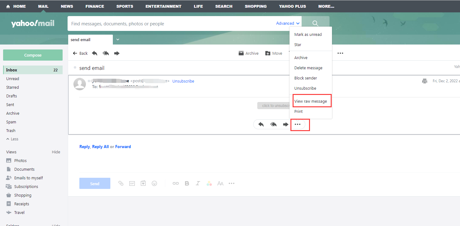
Task: Mark the message as unread
Action: 308,34
